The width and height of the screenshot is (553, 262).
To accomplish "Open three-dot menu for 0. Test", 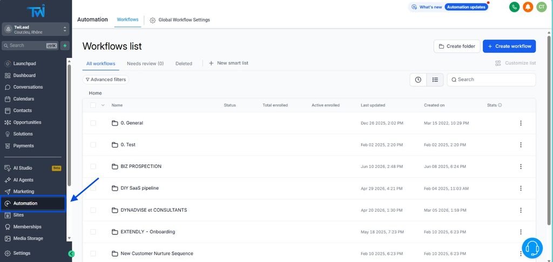I will tap(521, 145).
